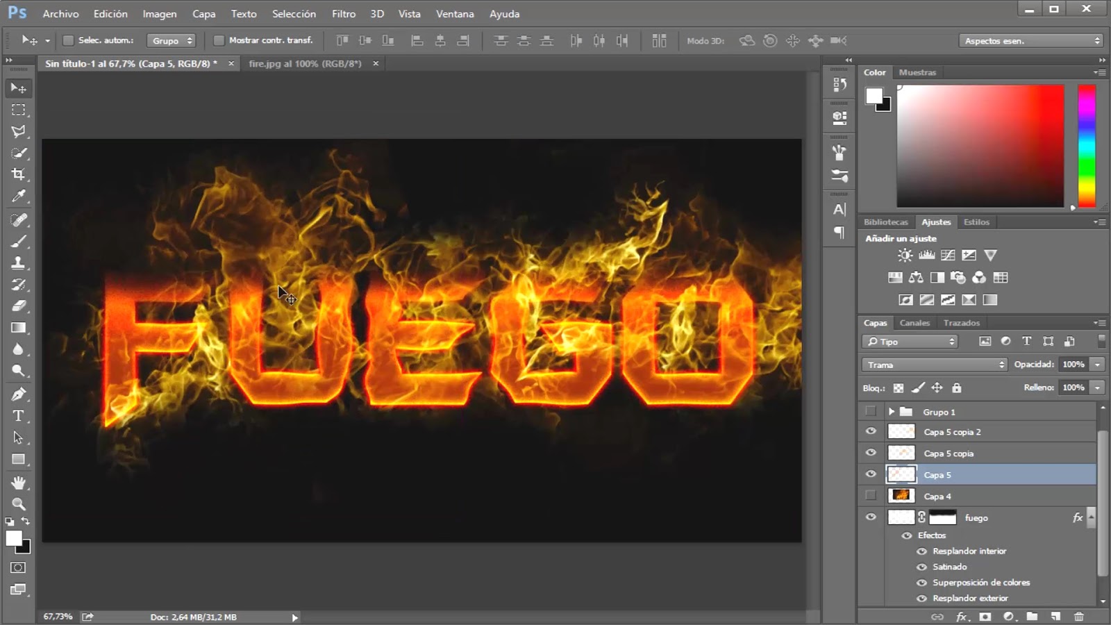Add layer mask button
This screenshot has width=1111, height=625.
coord(985,617)
